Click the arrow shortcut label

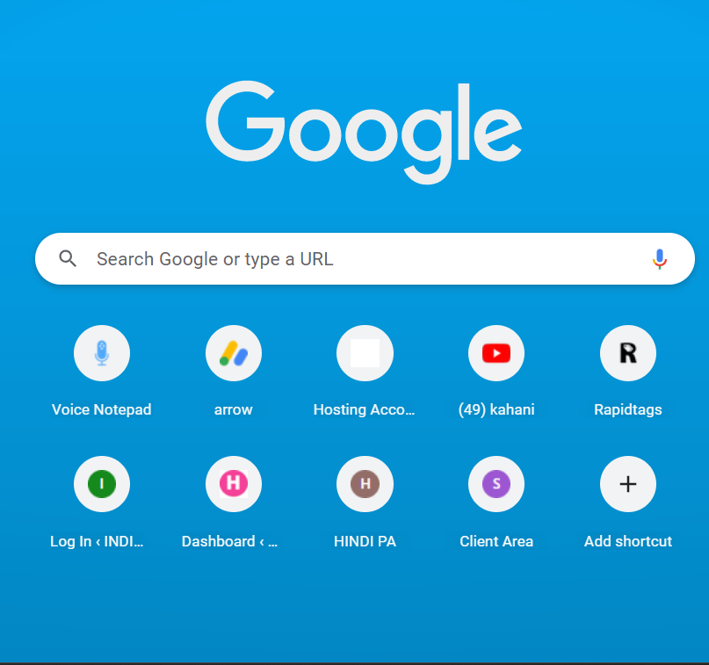pos(234,409)
